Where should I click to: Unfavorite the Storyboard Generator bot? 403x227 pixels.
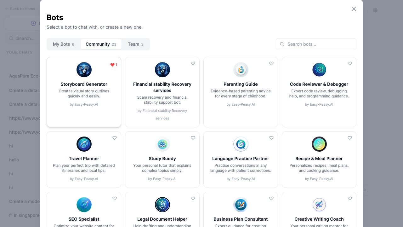pos(112,64)
